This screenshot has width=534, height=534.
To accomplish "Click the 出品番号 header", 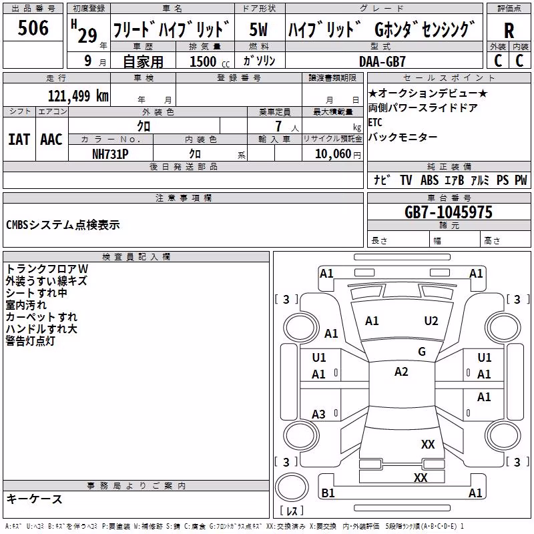I will (x=33, y=9).
